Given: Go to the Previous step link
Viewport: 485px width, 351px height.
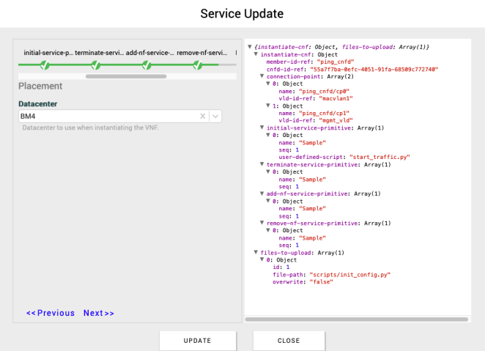Looking at the screenshot, I should point(51,313).
